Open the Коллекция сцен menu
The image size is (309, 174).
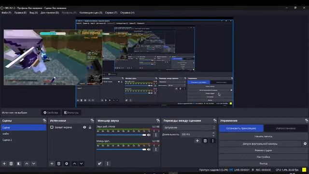[91, 13]
